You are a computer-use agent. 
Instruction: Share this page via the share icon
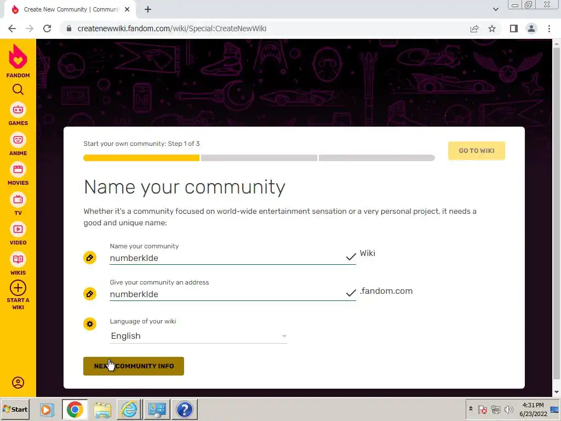tap(474, 29)
